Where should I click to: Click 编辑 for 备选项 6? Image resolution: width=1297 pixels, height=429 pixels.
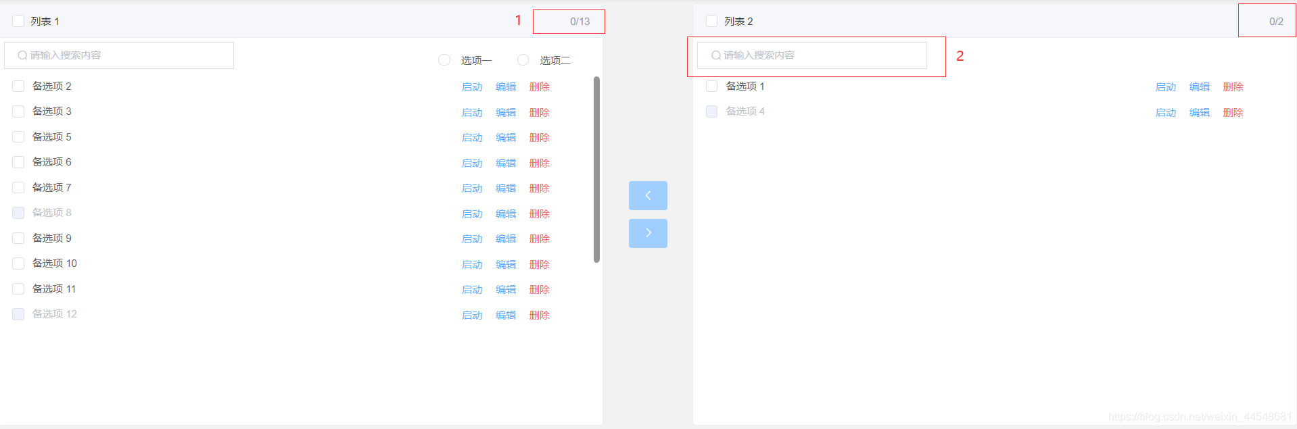pyautogui.click(x=506, y=163)
